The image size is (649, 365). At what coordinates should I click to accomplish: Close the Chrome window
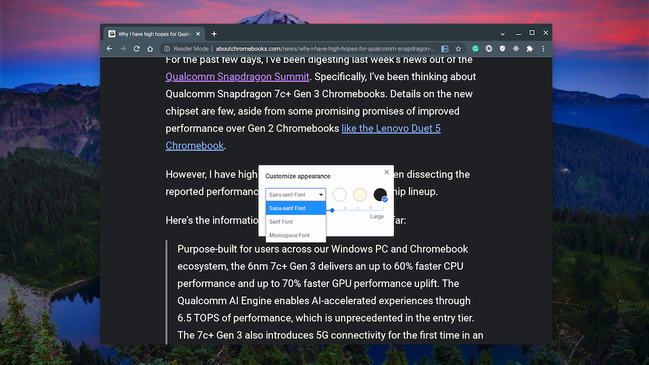[546, 33]
